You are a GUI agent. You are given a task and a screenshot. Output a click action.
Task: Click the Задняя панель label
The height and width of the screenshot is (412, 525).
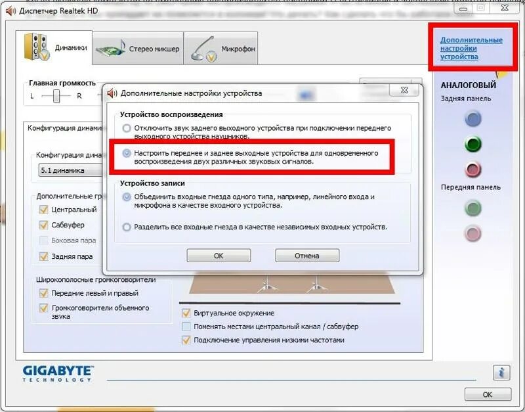point(466,99)
